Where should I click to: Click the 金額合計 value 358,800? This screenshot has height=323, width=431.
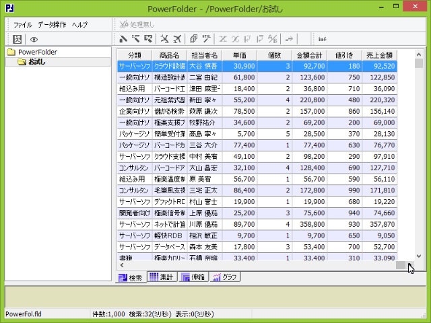tap(310, 224)
